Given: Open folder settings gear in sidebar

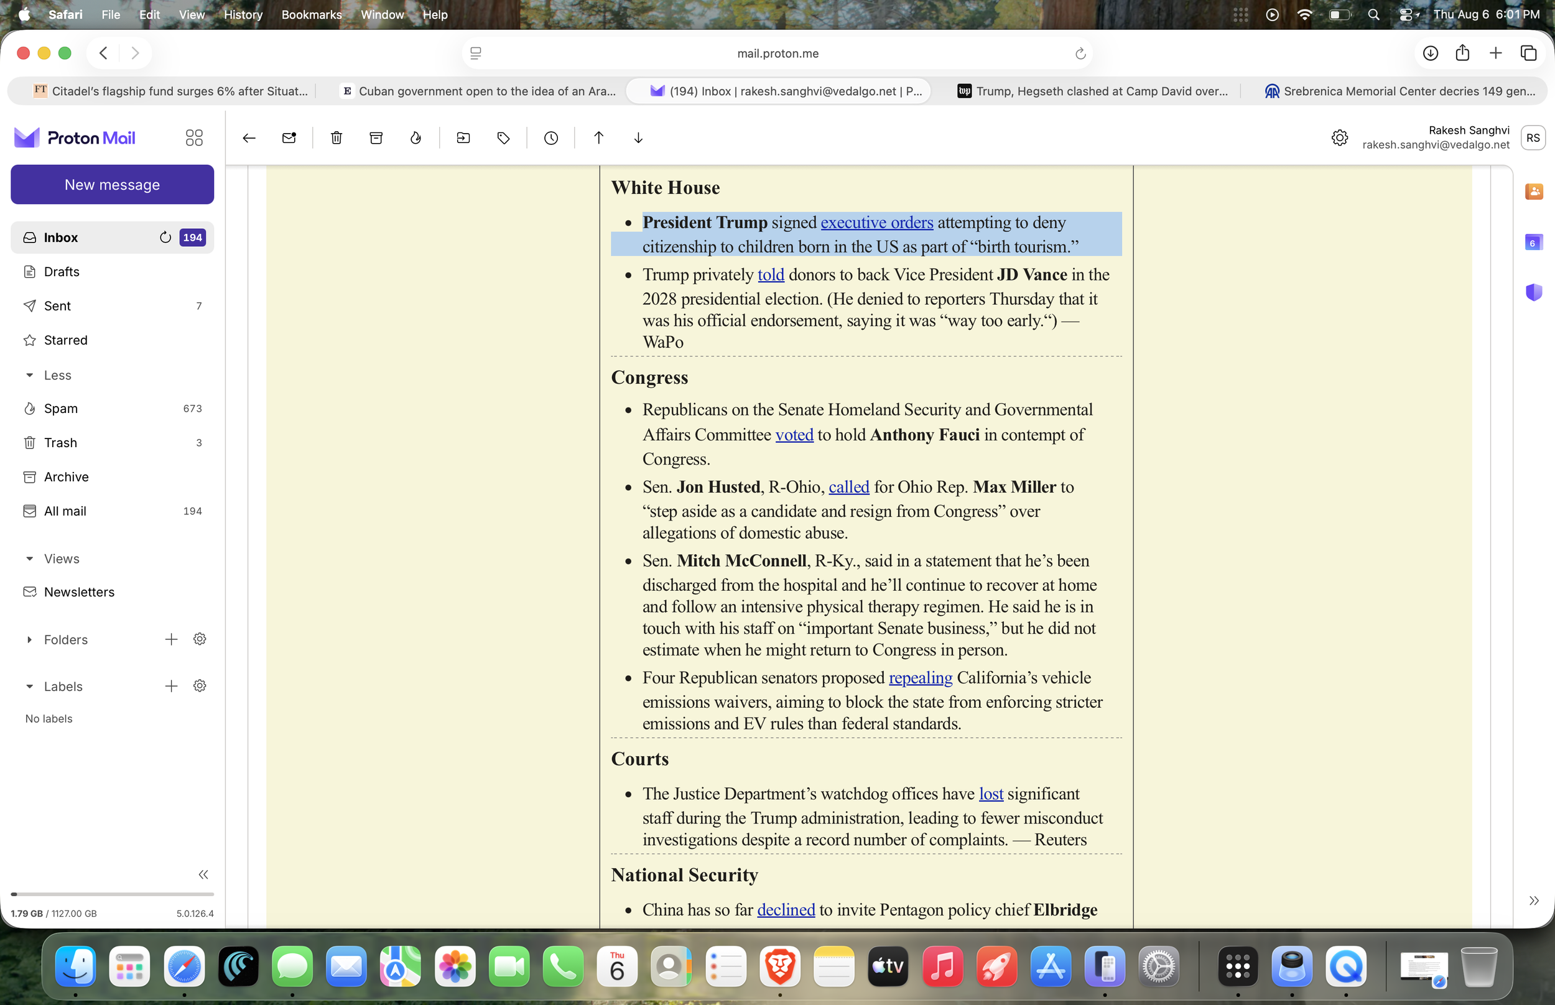Looking at the screenshot, I should (200, 639).
